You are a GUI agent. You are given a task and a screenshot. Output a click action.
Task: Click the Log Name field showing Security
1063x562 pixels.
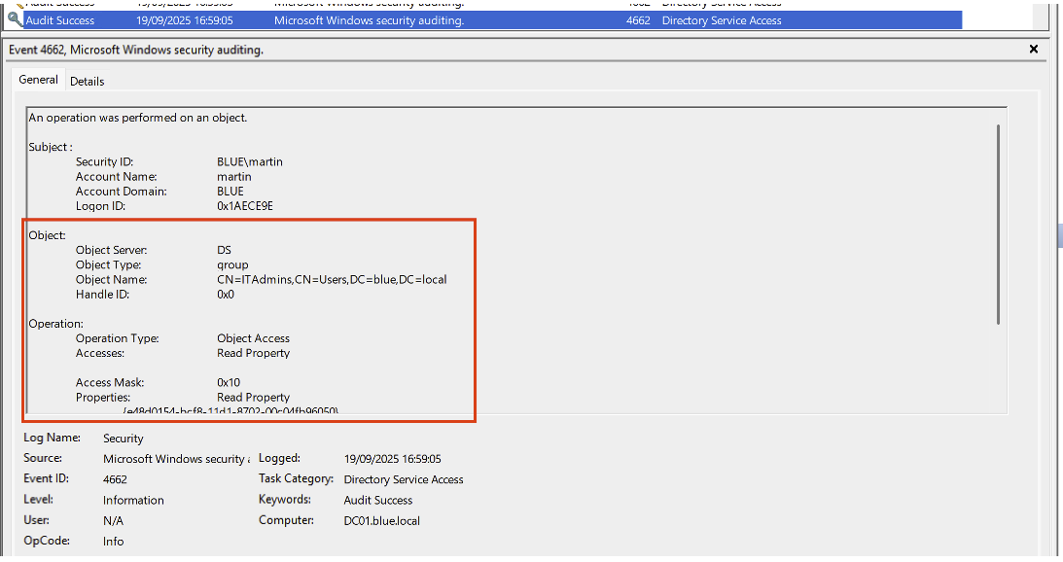(x=124, y=439)
